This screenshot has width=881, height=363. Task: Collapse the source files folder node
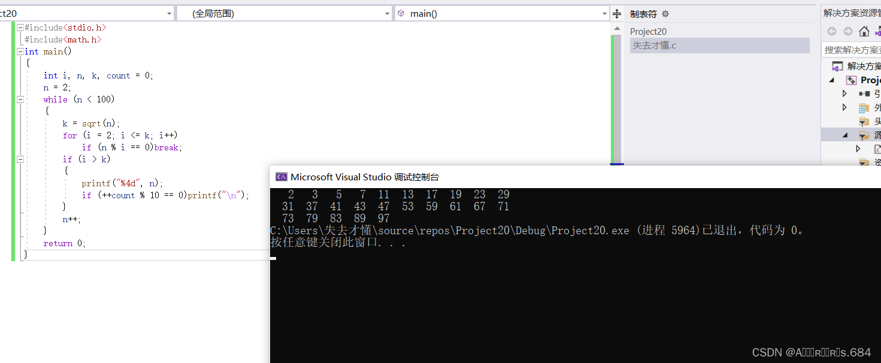click(x=845, y=135)
